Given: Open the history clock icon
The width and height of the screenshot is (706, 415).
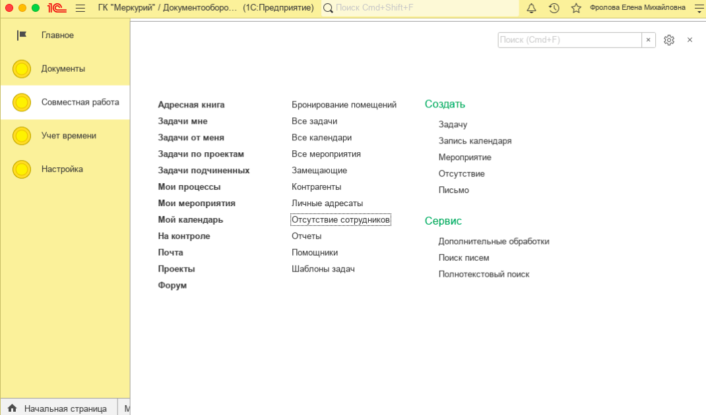Looking at the screenshot, I should [x=554, y=8].
